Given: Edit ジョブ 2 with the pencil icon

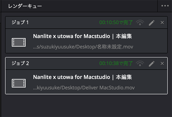Looking at the screenshot, I should (x=151, y=63).
